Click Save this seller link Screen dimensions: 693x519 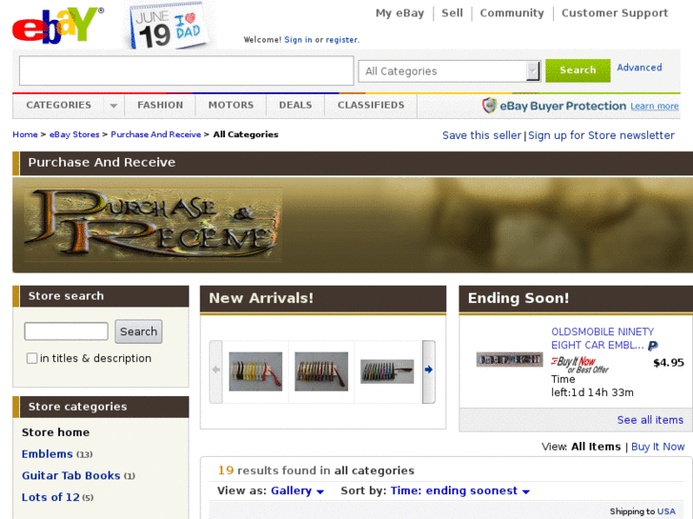[x=481, y=135]
